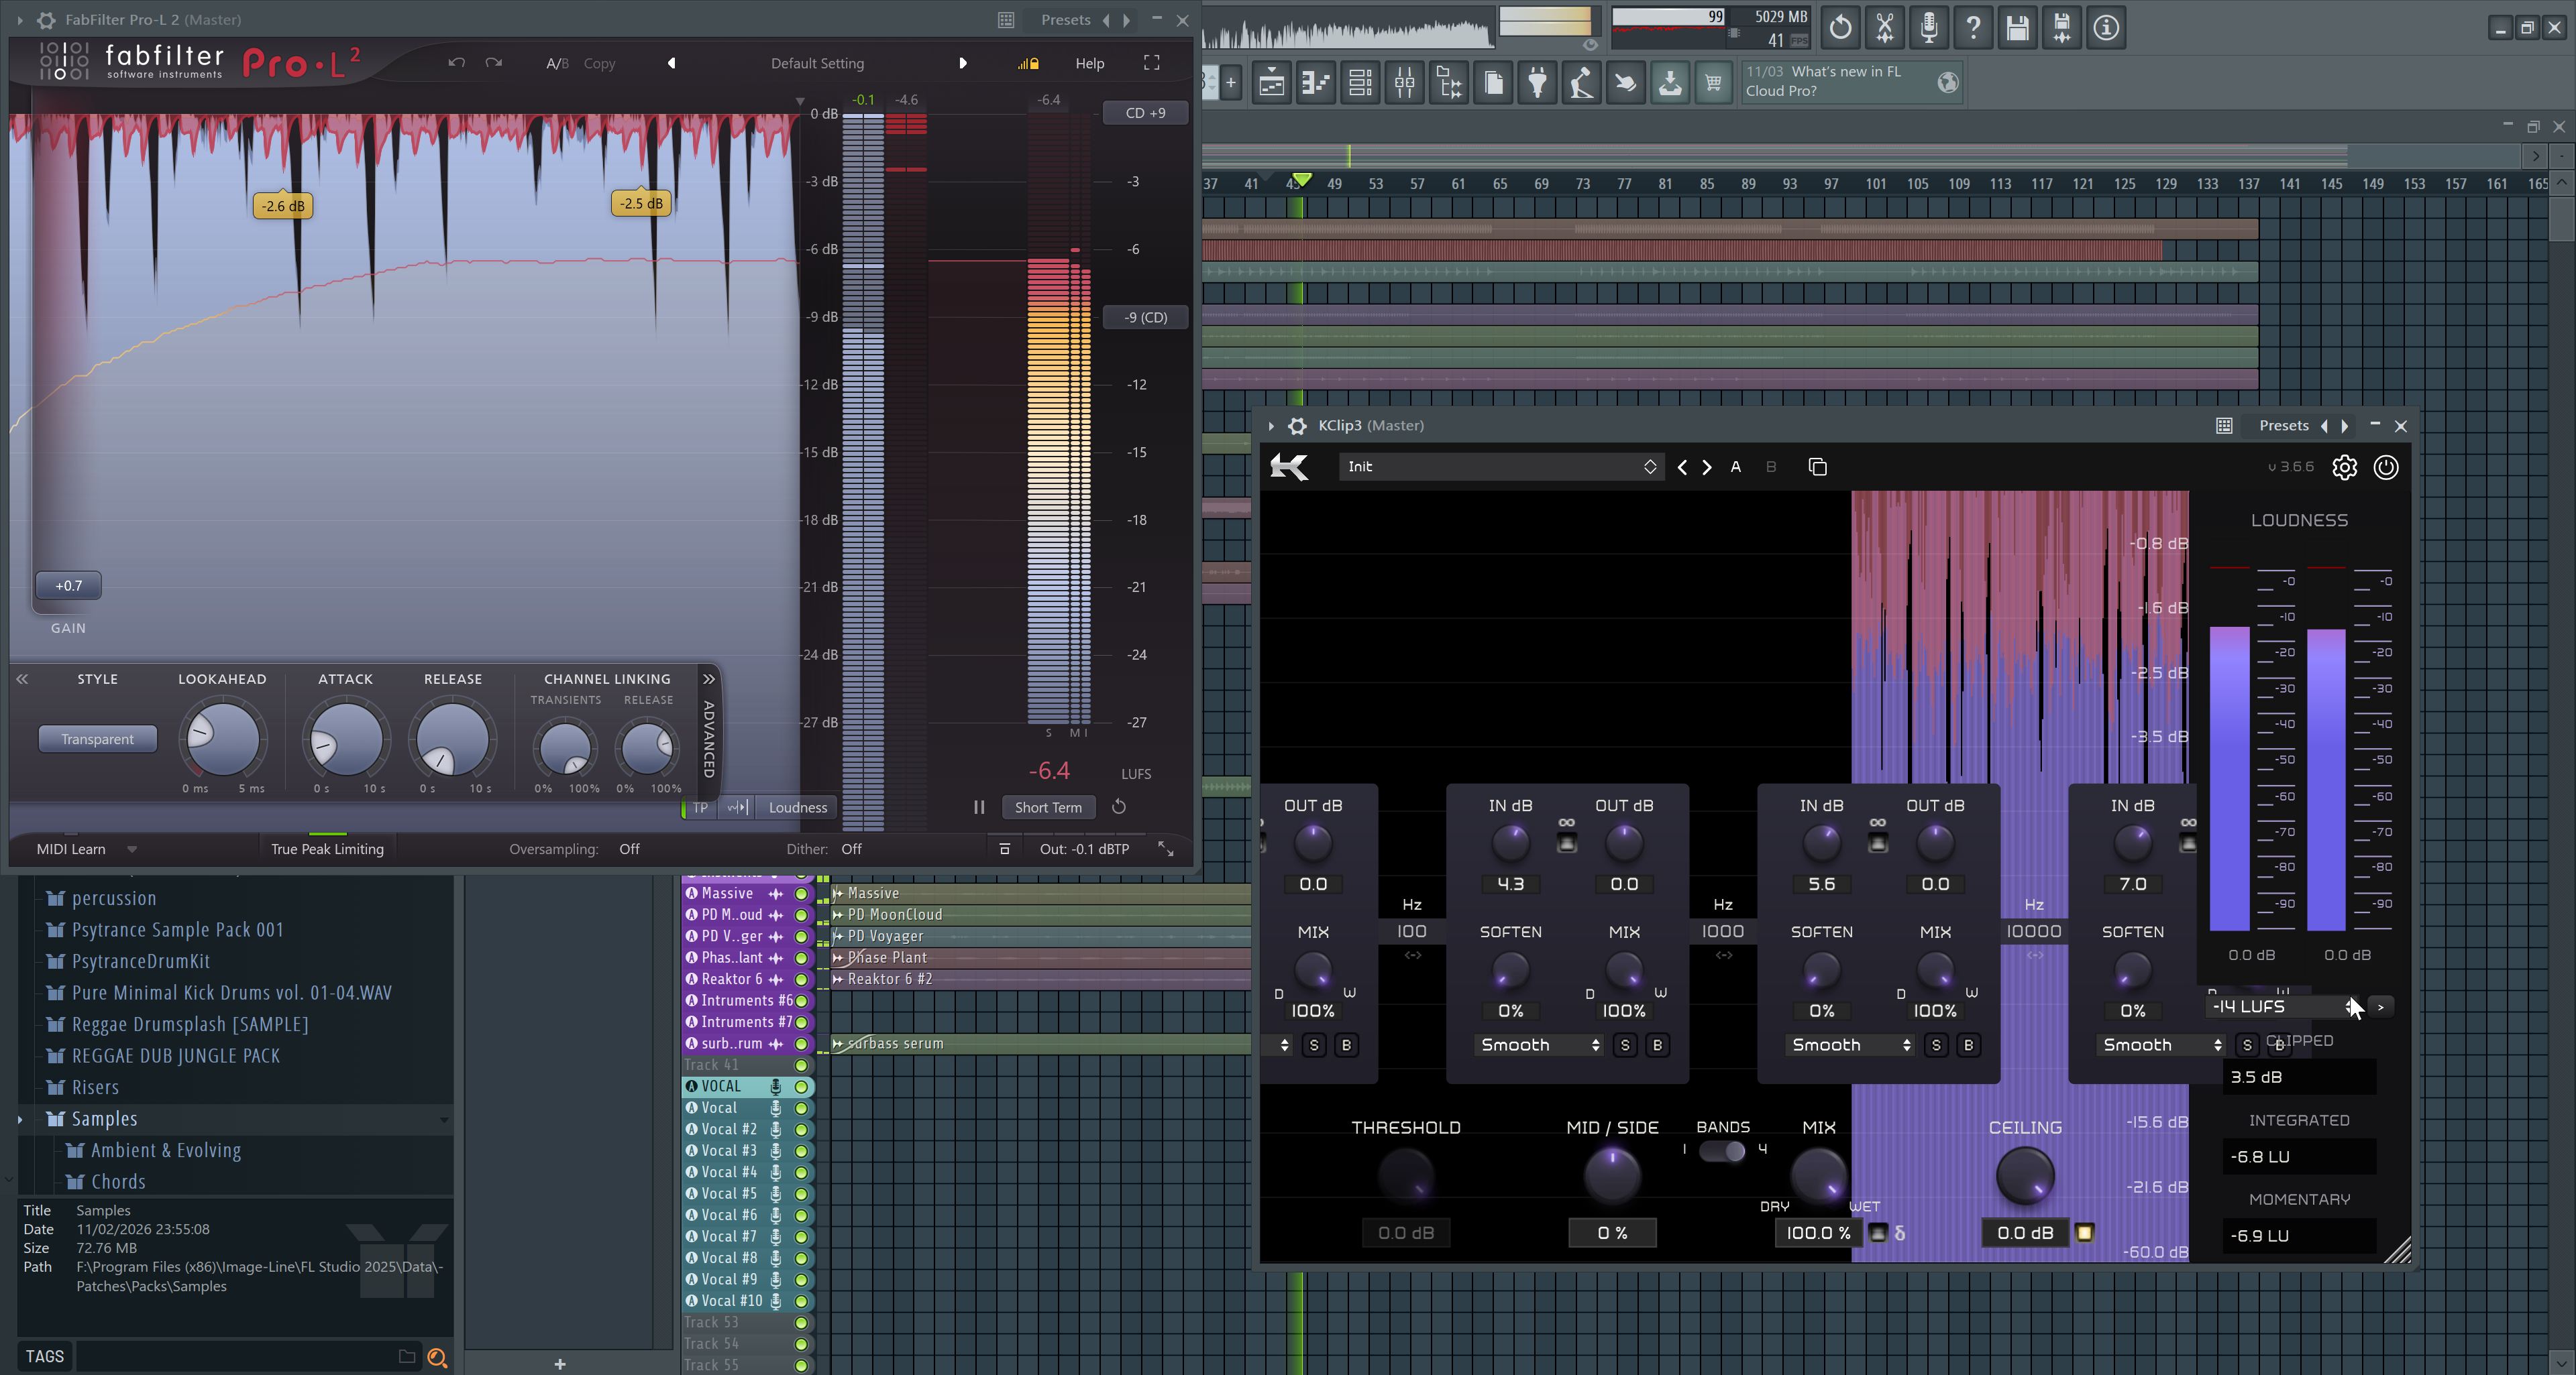Open KClip3 settings gear
Viewport: 2576px width, 1375px height.
(2345, 467)
